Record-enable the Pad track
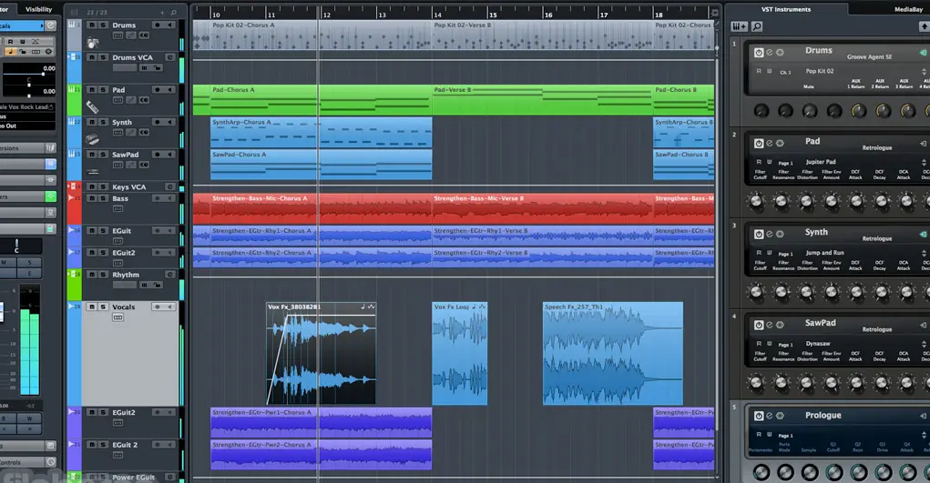This screenshot has height=483, width=930. click(158, 89)
